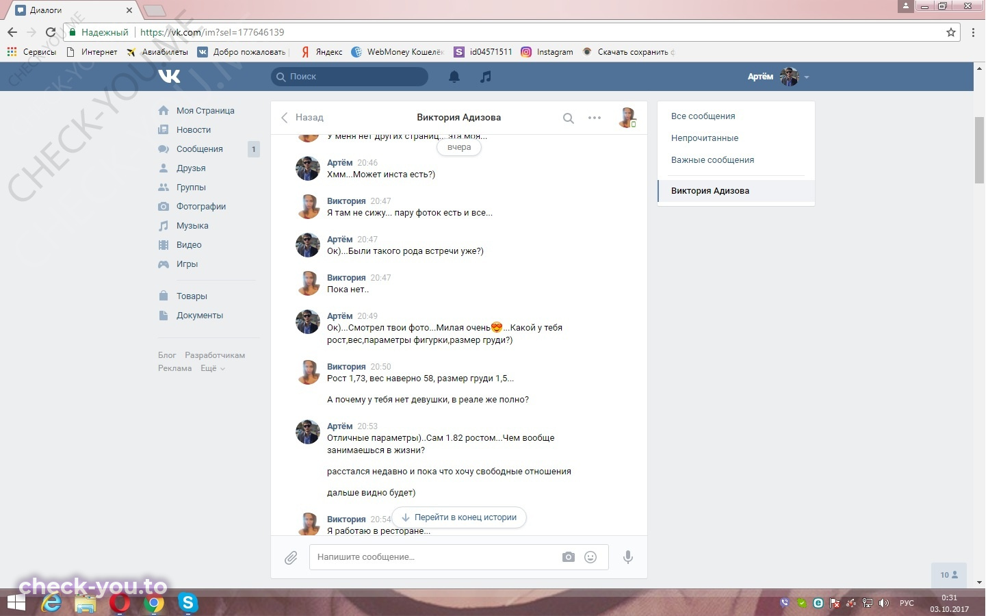Click the VK logo in the header
988x616 pixels.
(x=170, y=76)
